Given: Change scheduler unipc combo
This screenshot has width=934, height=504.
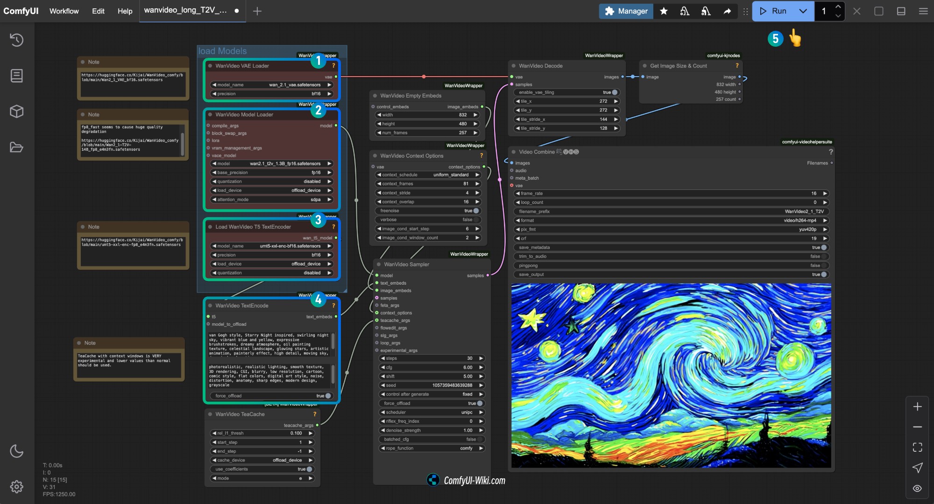Looking at the screenshot, I should coord(432,412).
